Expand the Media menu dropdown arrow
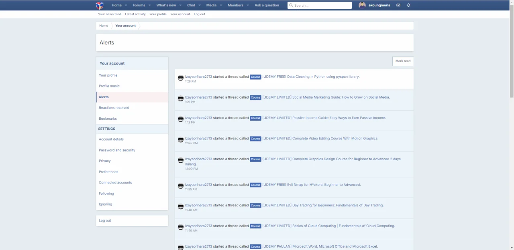Screen dimensions: 514x250 tap(221, 5)
